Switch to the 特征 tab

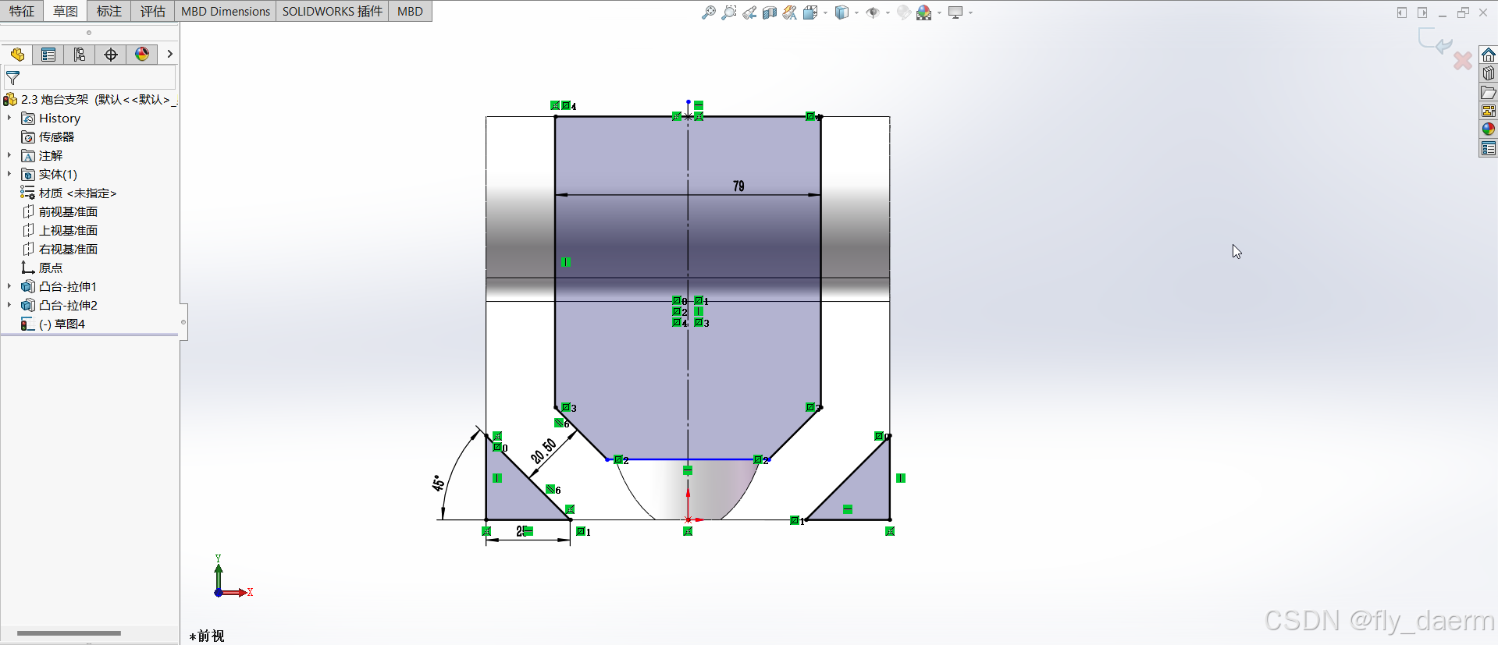[22, 11]
